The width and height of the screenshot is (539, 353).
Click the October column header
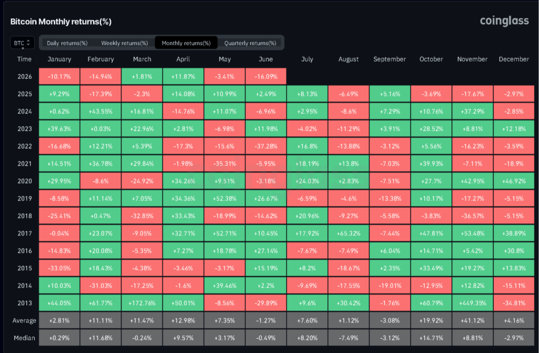coord(431,59)
